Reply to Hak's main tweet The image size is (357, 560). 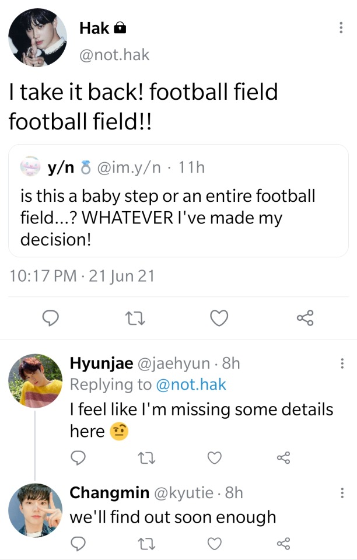point(51,318)
